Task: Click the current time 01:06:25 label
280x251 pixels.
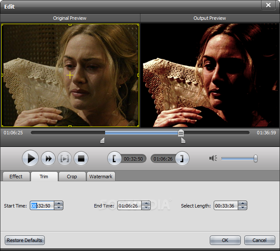Action: (13, 133)
